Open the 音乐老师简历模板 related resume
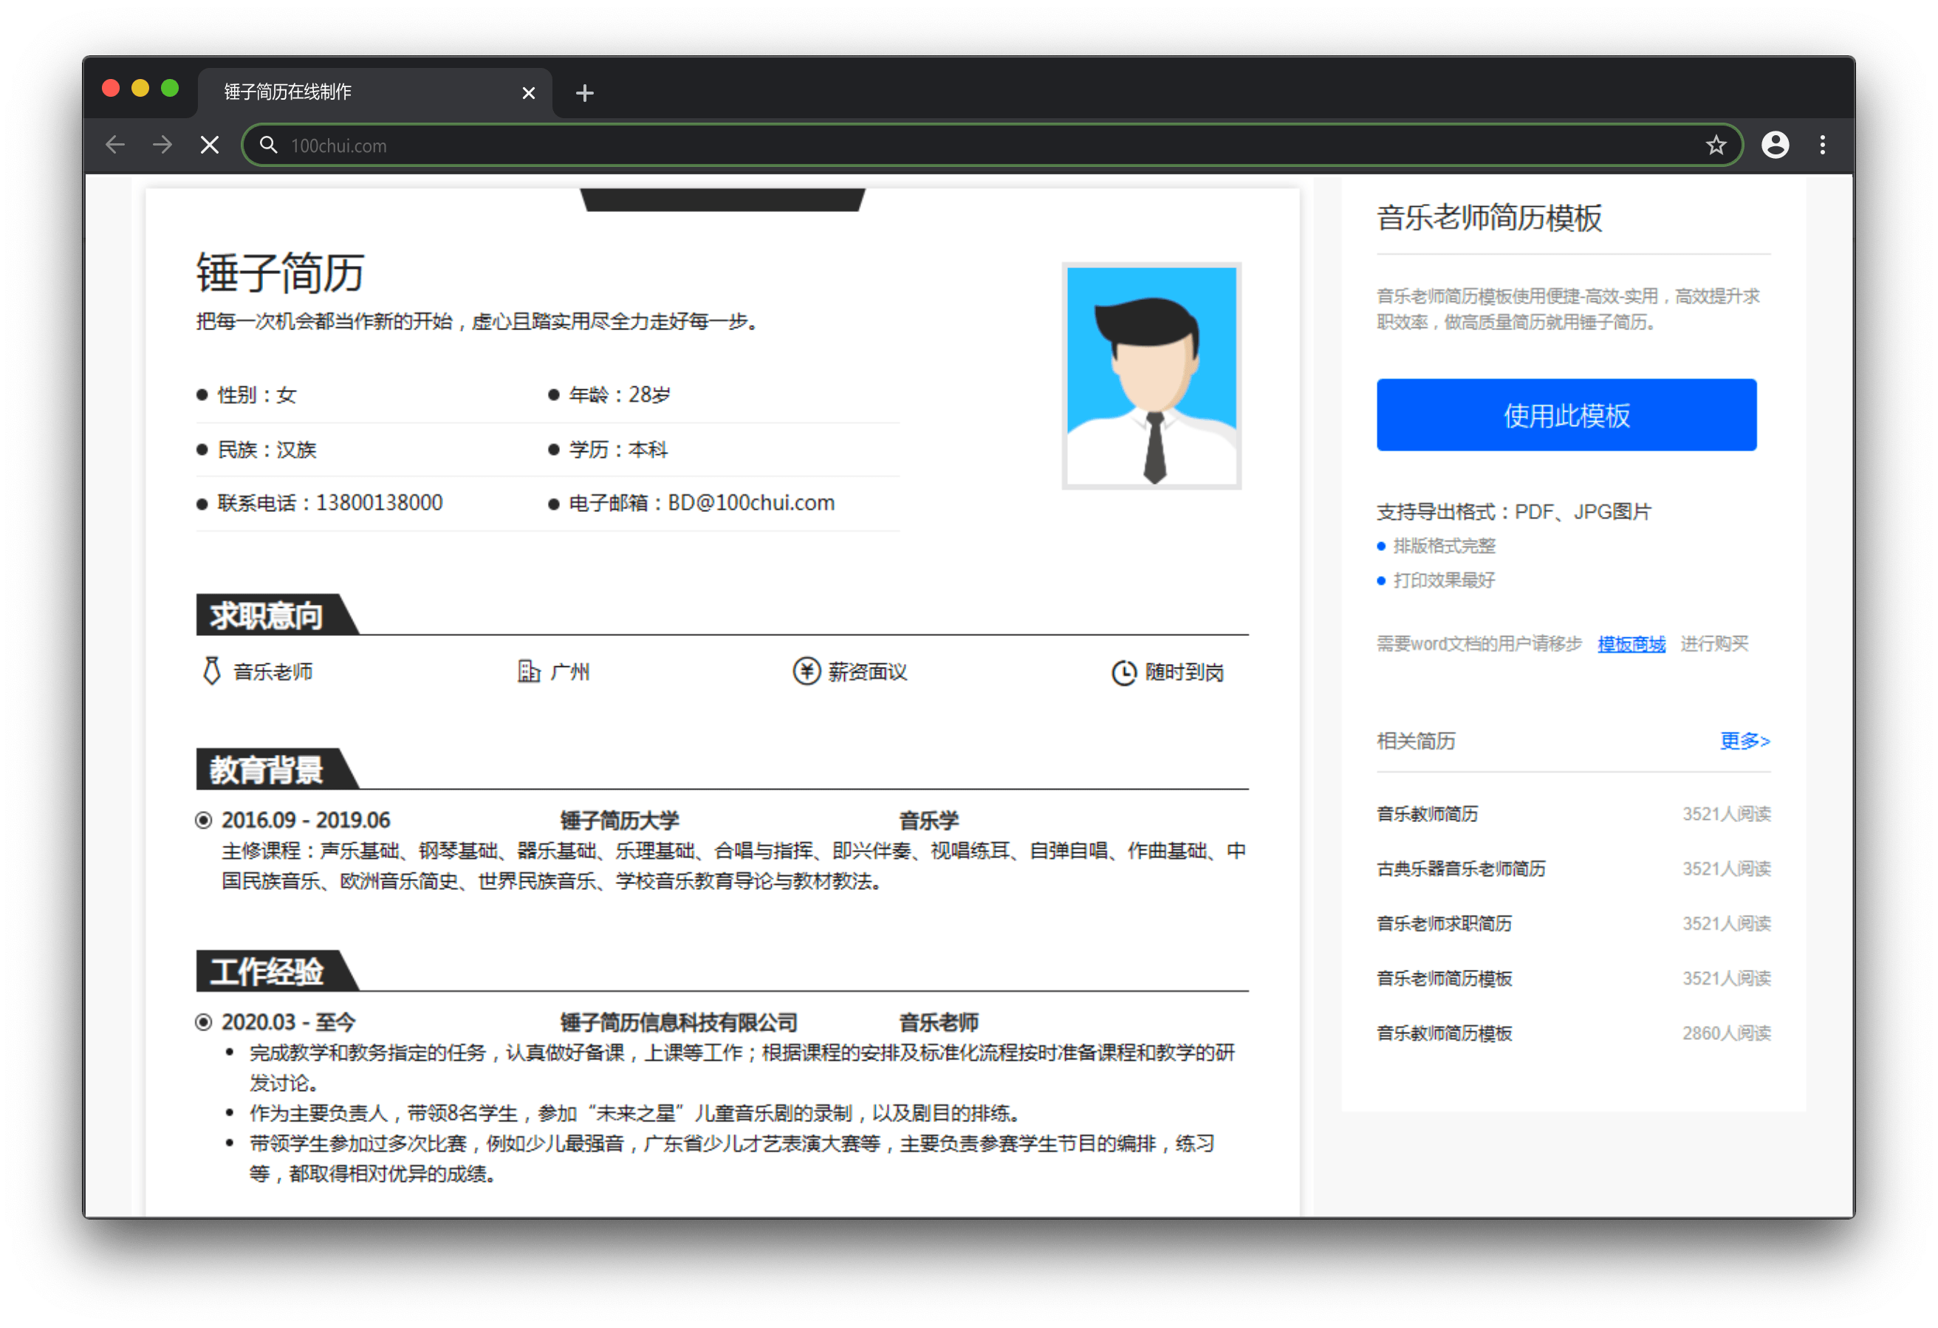This screenshot has width=1938, height=1328. click(x=1445, y=979)
